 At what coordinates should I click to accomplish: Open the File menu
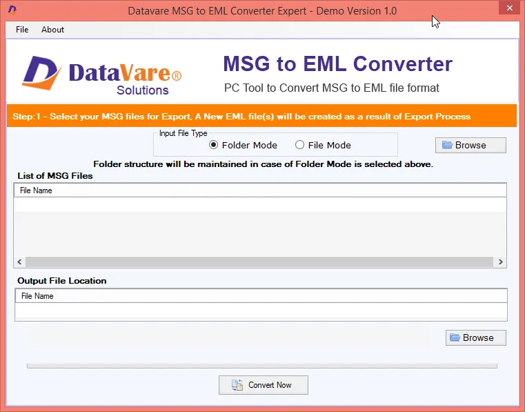point(22,30)
